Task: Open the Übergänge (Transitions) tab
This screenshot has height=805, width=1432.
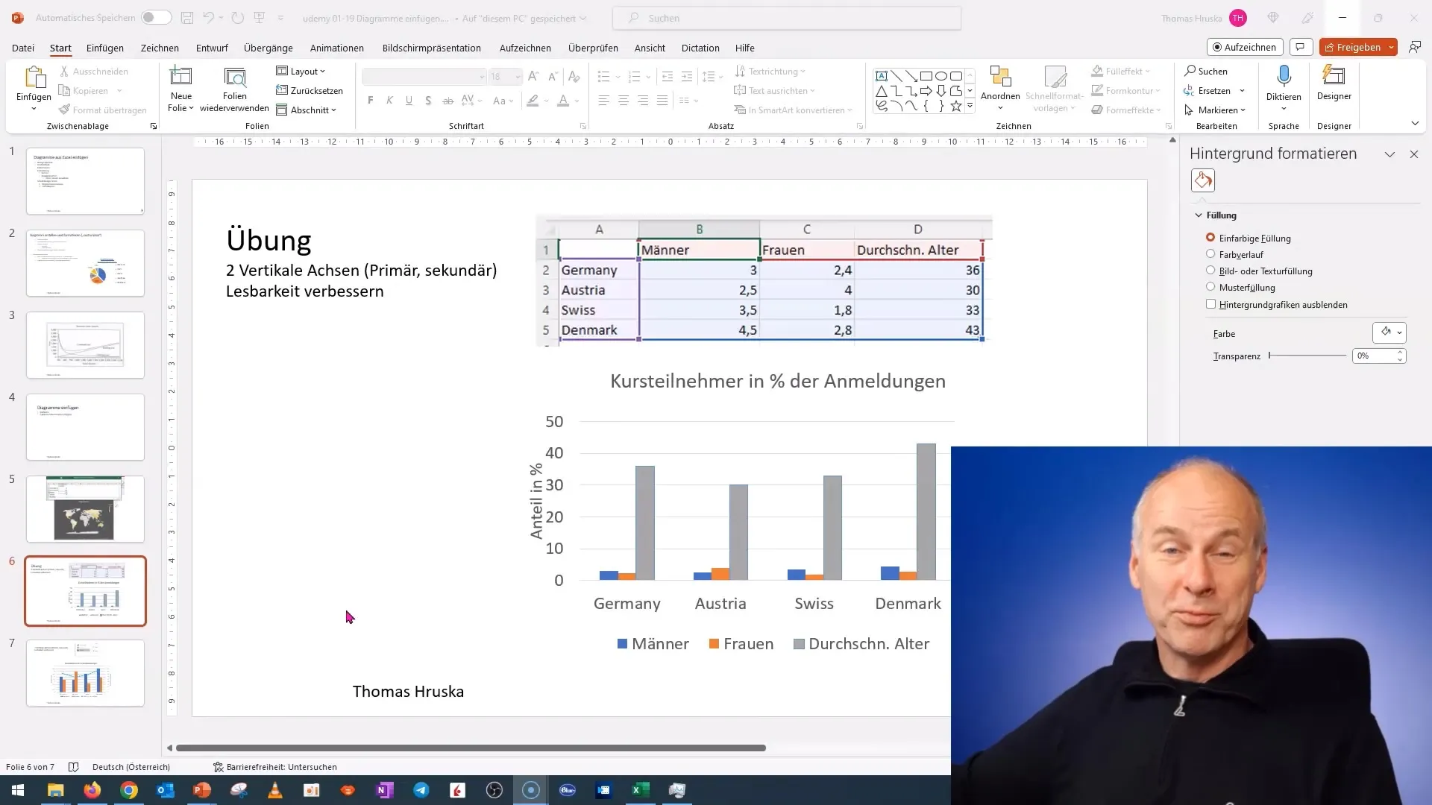Action: [268, 47]
